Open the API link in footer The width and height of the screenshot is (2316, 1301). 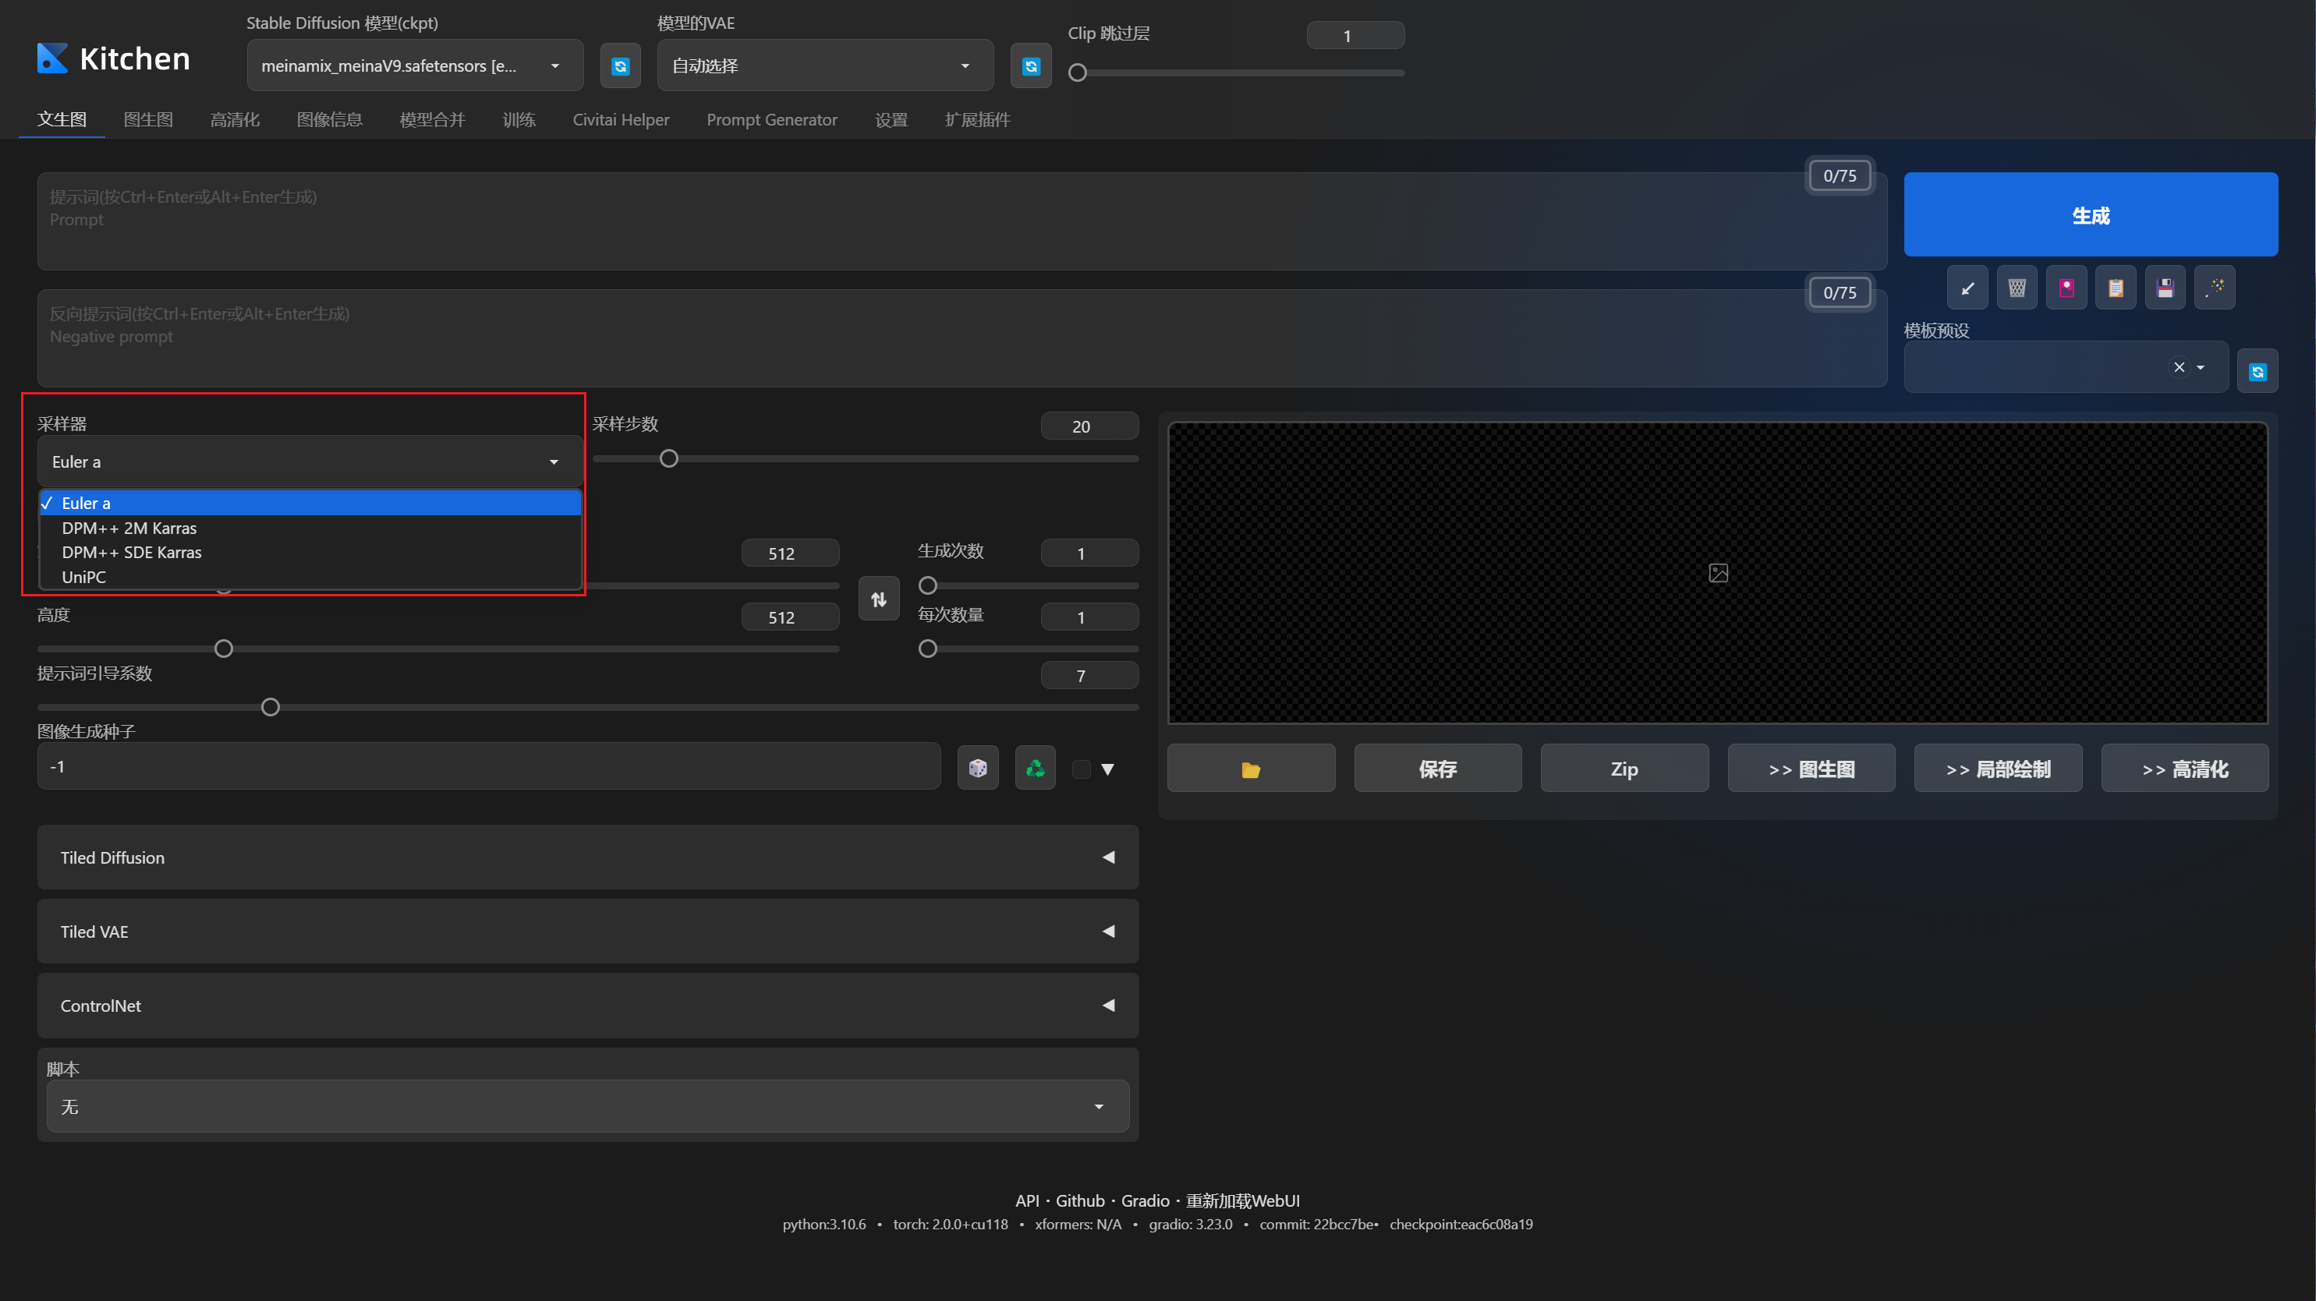[x=1027, y=1200]
